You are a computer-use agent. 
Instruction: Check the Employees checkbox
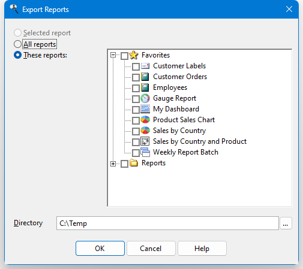pyautogui.click(x=136, y=88)
